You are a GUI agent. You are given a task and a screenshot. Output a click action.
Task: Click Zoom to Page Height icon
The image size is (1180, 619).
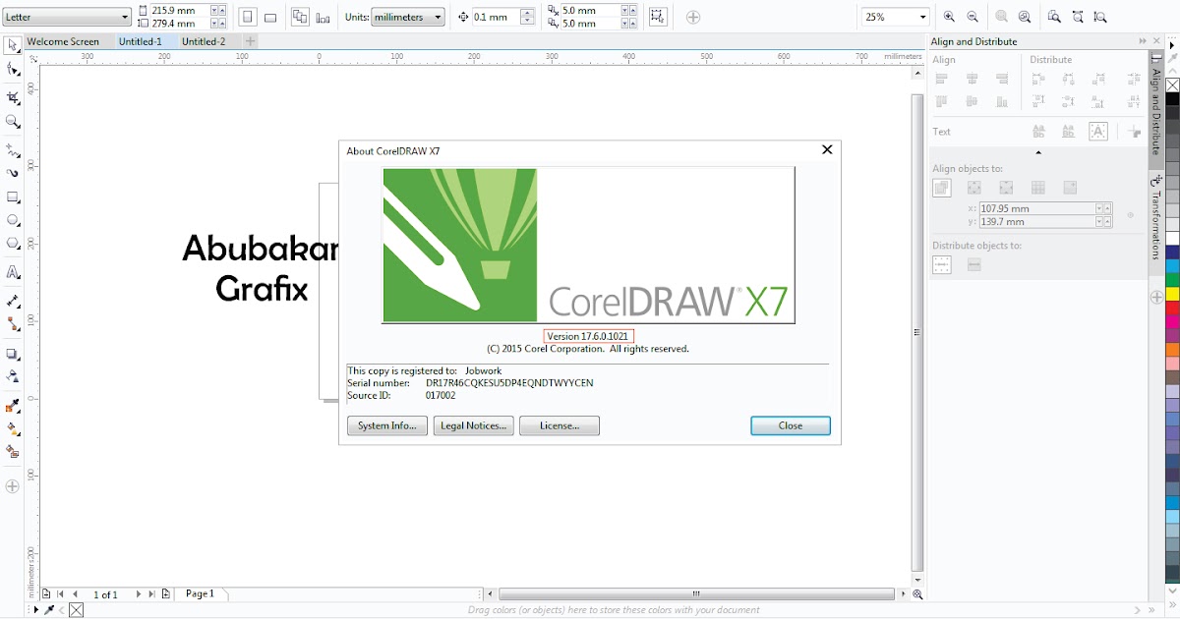coord(1100,17)
